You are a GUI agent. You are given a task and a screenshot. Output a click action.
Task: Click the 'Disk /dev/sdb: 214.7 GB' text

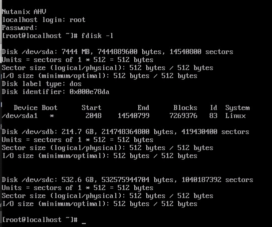(x=47, y=132)
